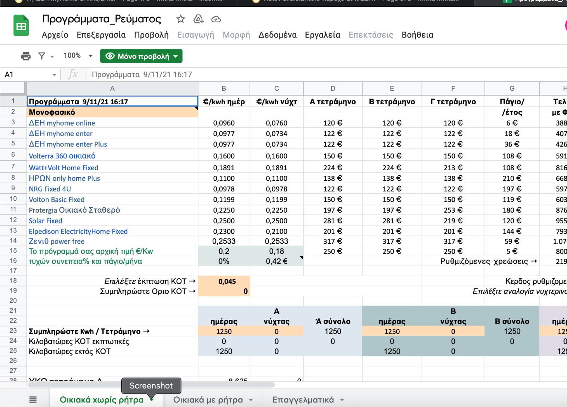Screen dimensions: 567x407
Task: Select the Μονοφασικό cell
Action: point(113,112)
